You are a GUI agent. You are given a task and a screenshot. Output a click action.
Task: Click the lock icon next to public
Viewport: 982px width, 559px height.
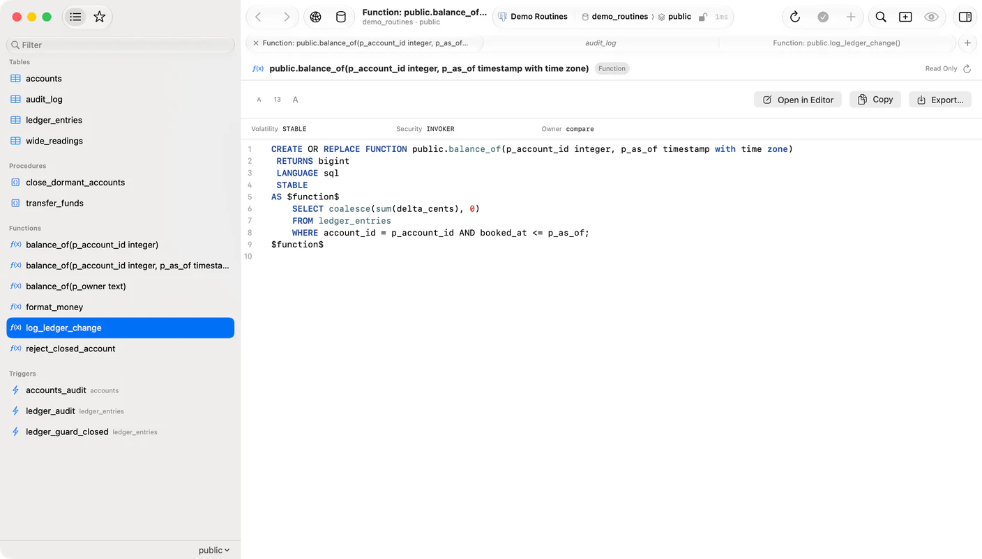[703, 17]
